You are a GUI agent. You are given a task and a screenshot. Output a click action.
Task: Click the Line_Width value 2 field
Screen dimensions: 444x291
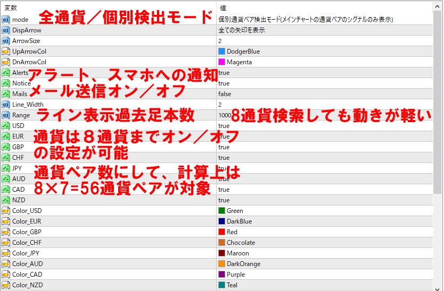[x=325, y=105]
